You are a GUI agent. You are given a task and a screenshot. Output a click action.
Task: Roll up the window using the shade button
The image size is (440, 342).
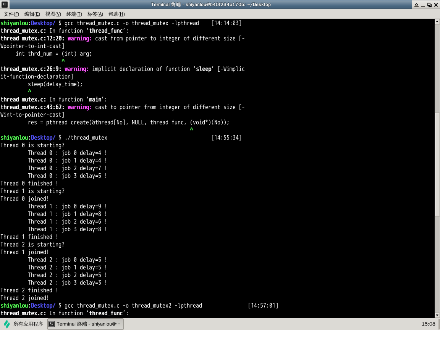(x=416, y=5)
